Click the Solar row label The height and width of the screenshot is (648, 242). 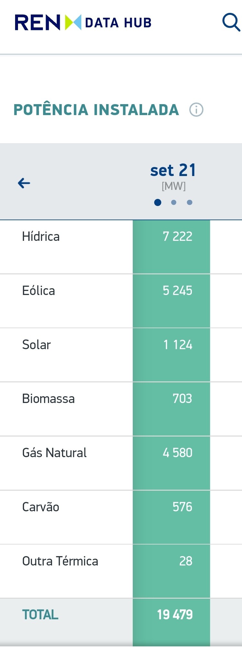coord(36,345)
